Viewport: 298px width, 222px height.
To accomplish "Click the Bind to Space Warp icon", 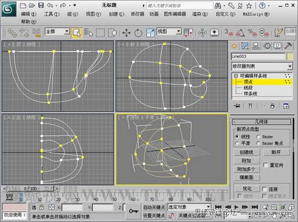I will pyautogui.click(x=36, y=33).
